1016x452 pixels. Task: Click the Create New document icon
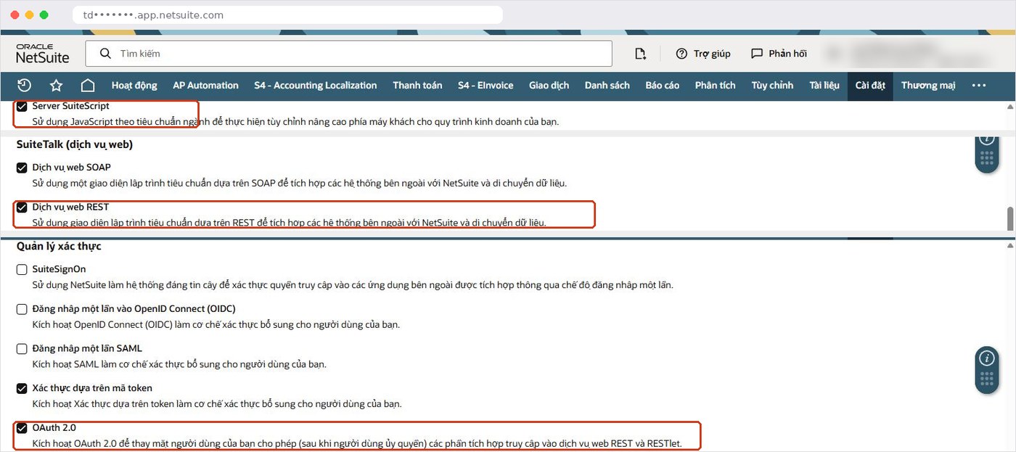(x=640, y=54)
